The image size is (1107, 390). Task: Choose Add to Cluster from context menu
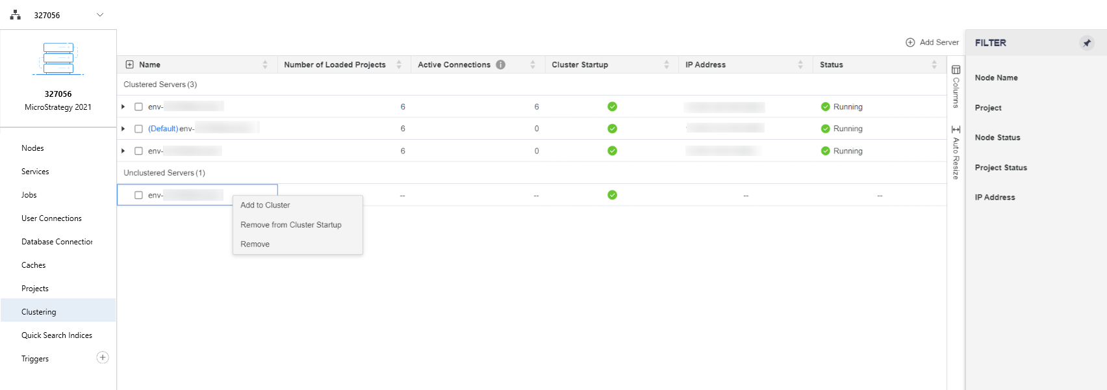click(265, 205)
